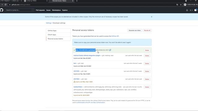Screen dimensions: 198x111
Task: Open Explore in top navigation
Action: (x=65, y=10)
